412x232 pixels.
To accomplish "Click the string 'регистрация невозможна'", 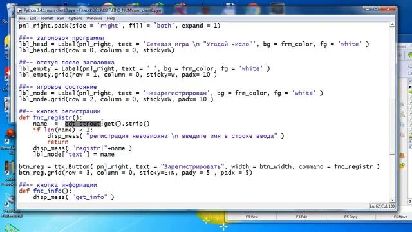I will [129, 136].
